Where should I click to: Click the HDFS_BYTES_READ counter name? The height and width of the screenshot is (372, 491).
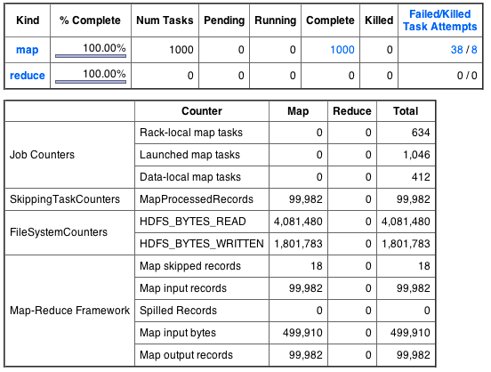(x=193, y=222)
